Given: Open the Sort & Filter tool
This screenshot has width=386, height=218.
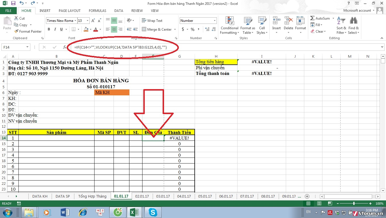Looking at the screenshot, I should click(341, 26).
